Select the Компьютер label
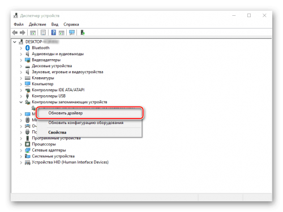Screen dimensions: 283x212 [42, 84]
